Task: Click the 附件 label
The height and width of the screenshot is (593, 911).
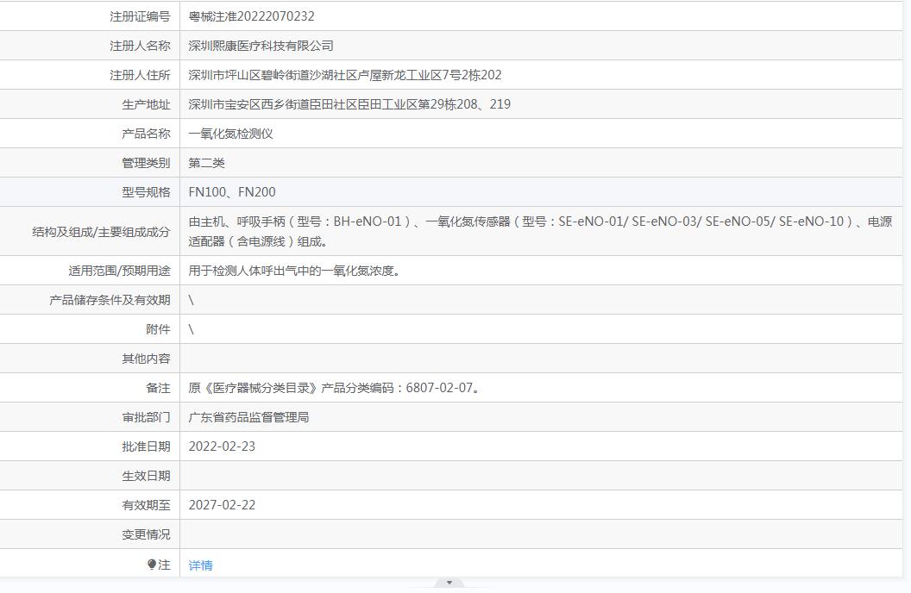Action: click(158, 329)
